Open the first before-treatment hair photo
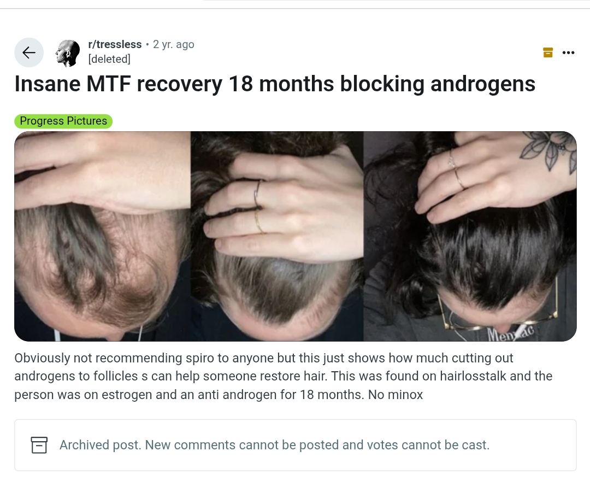The width and height of the screenshot is (590, 492). coord(102,236)
